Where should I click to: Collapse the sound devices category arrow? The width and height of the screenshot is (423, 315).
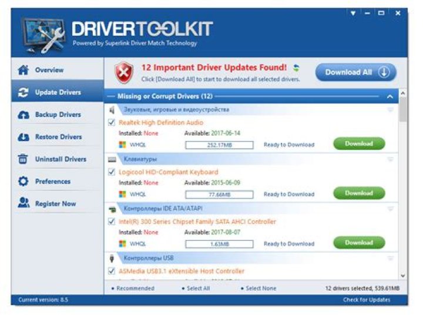click(390, 109)
